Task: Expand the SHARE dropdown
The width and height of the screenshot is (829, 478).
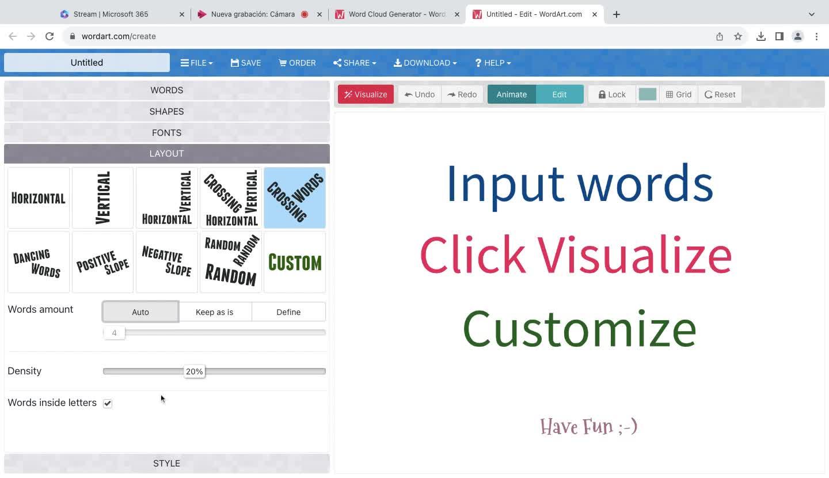Action: click(355, 63)
